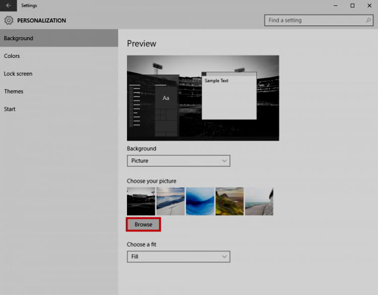
Task: Maximize the Settings window
Action: (352, 6)
